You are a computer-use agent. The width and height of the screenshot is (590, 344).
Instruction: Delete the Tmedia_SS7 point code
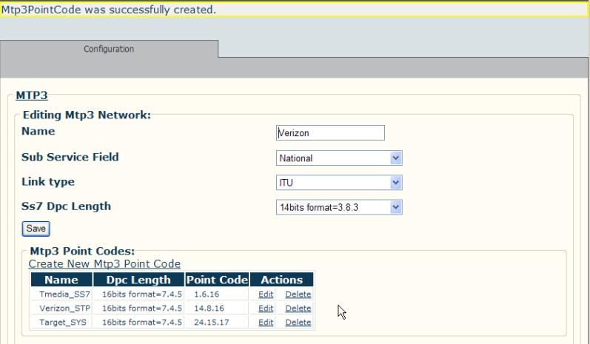(x=298, y=294)
